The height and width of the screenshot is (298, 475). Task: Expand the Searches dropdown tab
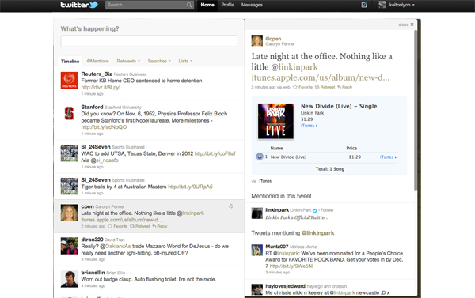coord(159,61)
